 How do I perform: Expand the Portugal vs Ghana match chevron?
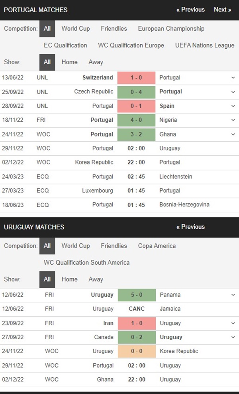pyautogui.click(x=233, y=134)
